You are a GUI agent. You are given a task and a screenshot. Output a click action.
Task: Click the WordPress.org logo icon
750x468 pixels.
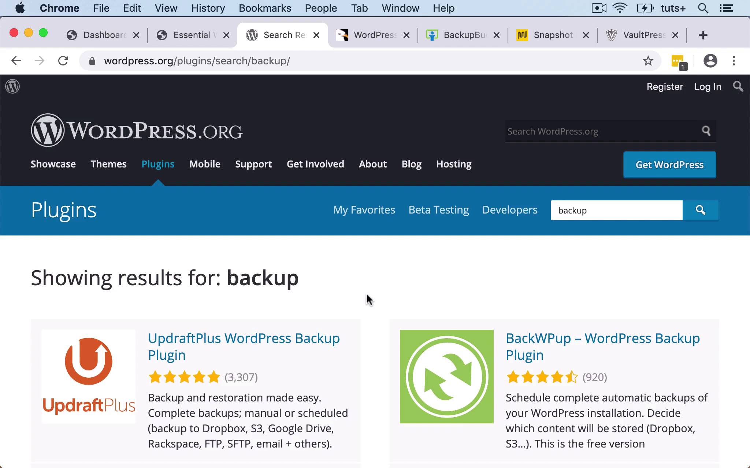pos(12,86)
